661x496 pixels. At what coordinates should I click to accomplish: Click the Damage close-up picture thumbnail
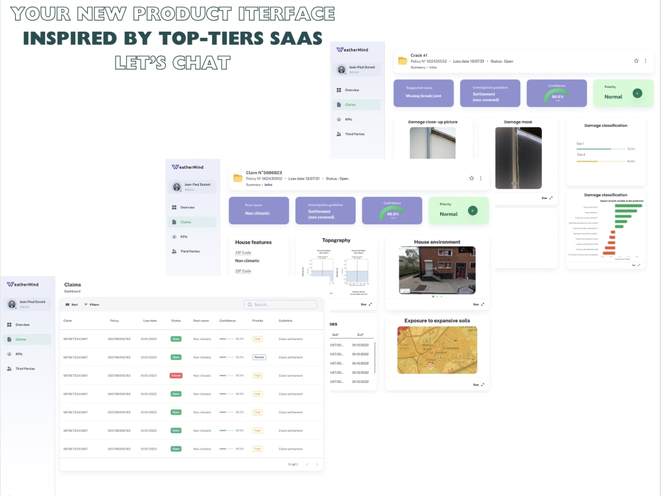tap(432, 143)
